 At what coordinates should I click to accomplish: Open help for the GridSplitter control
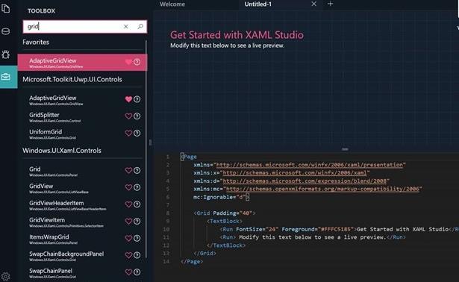[x=137, y=116]
